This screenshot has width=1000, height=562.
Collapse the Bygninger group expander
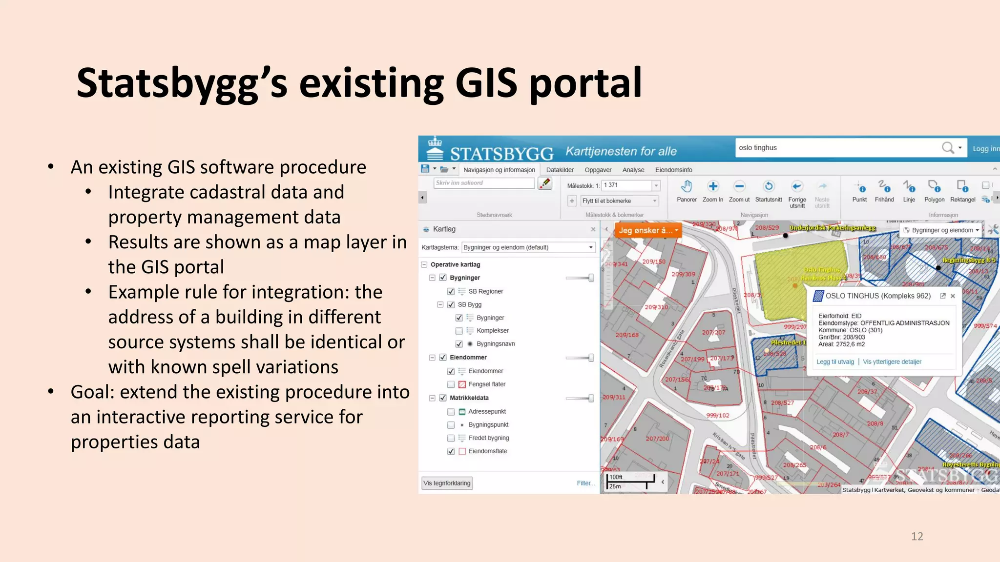(432, 278)
